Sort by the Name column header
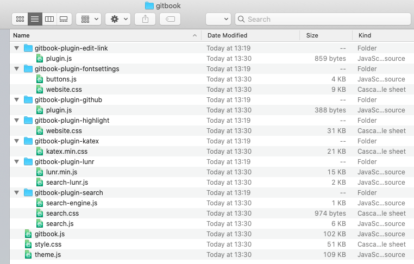 (105, 35)
